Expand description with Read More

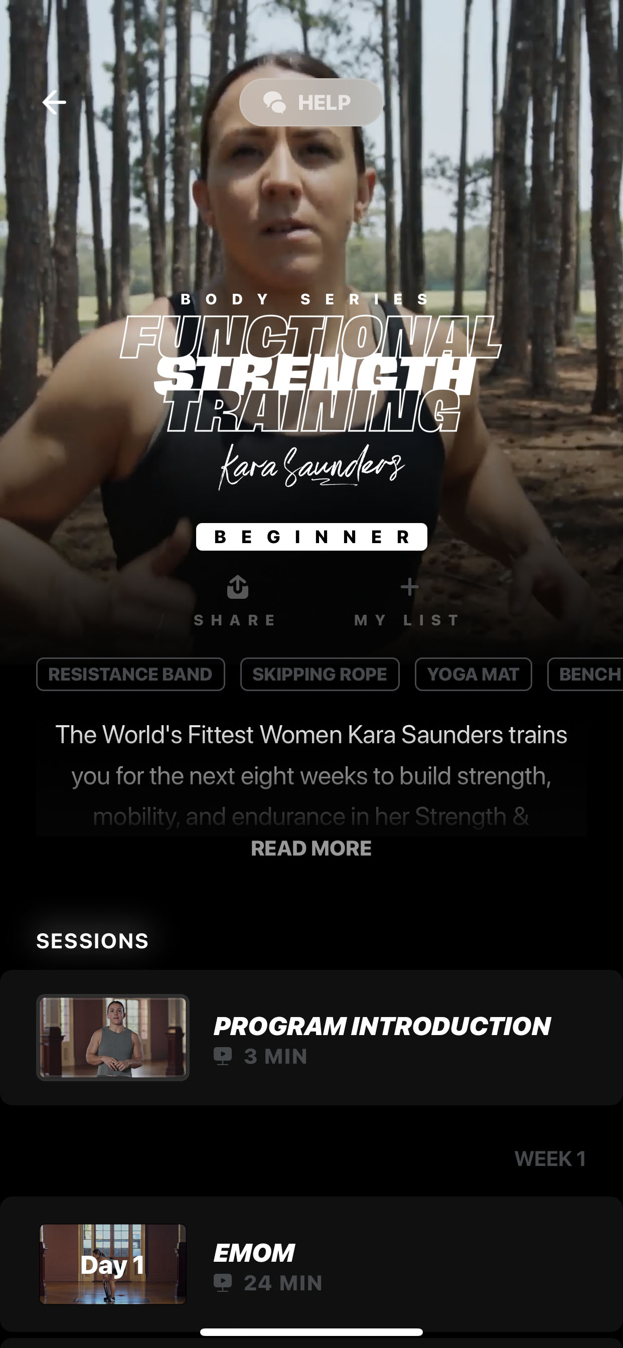pos(311,848)
